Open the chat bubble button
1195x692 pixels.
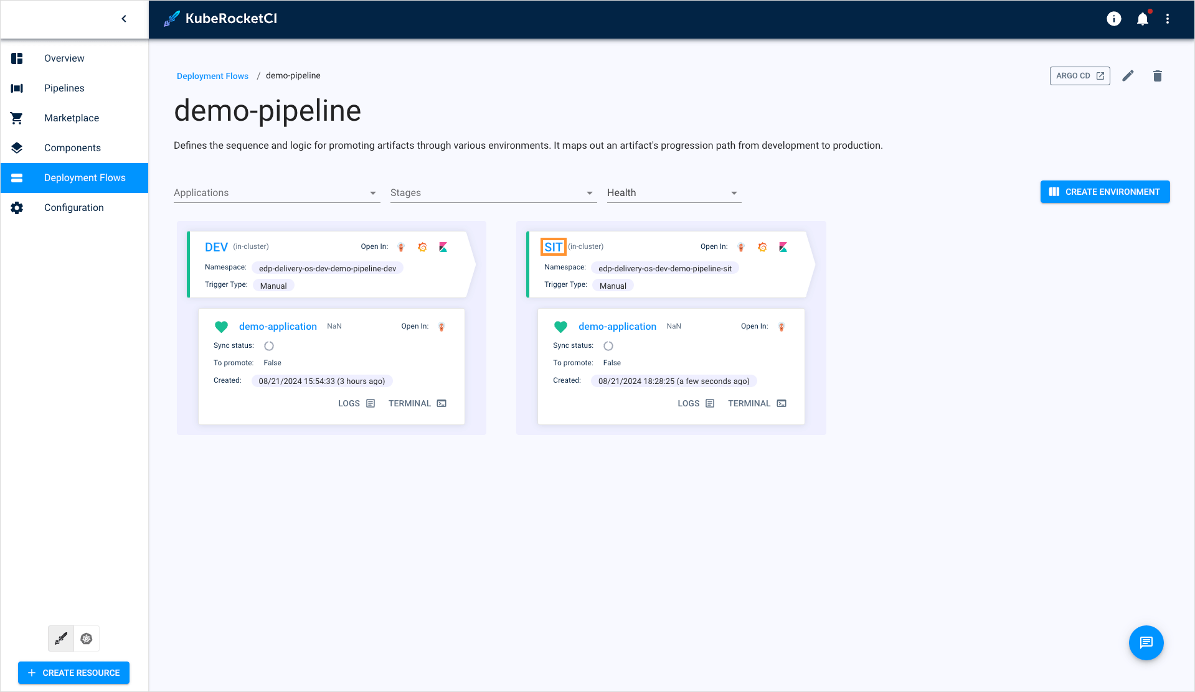pos(1146,642)
